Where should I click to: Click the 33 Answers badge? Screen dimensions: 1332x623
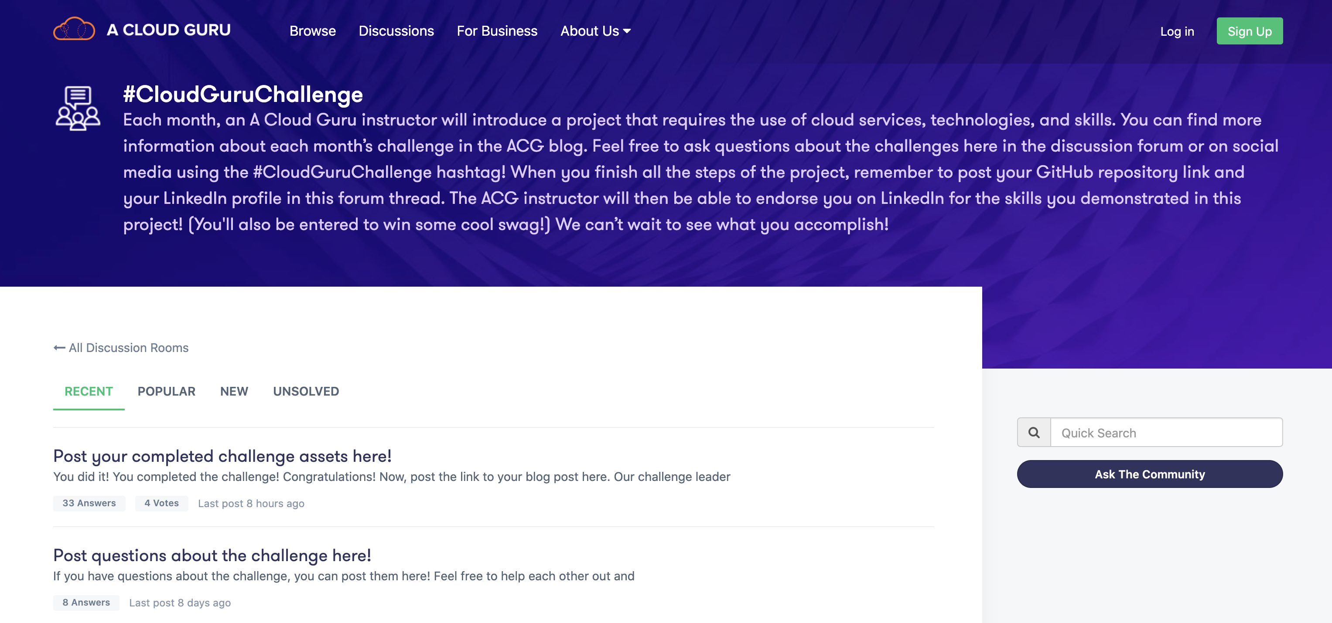tap(89, 503)
